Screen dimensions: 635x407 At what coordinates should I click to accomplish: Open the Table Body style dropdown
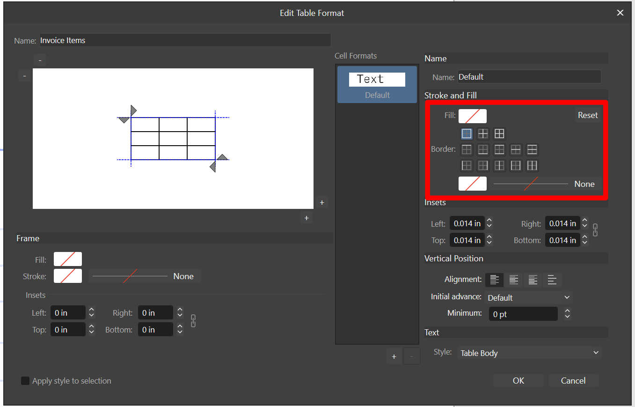[529, 353]
